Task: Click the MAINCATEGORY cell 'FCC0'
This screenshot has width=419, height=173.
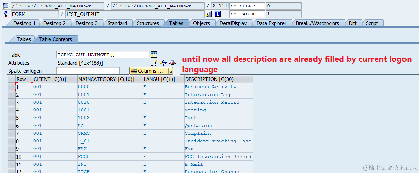Action: coord(110,157)
